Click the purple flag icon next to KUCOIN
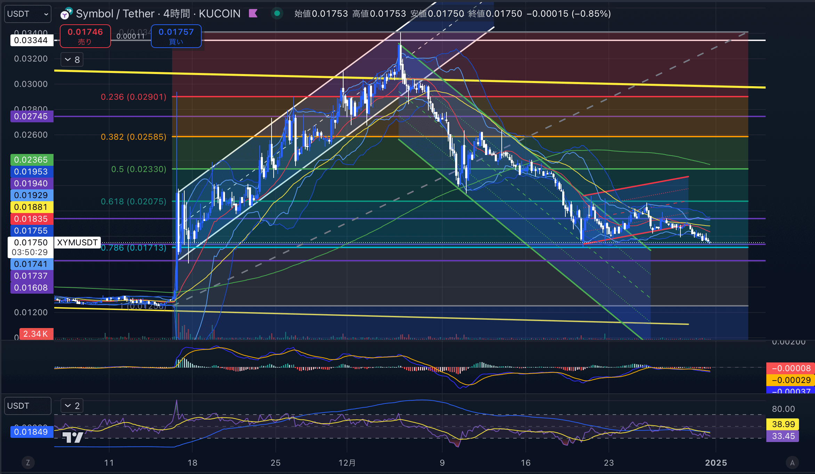The height and width of the screenshot is (474, 815). click(253, 14)
